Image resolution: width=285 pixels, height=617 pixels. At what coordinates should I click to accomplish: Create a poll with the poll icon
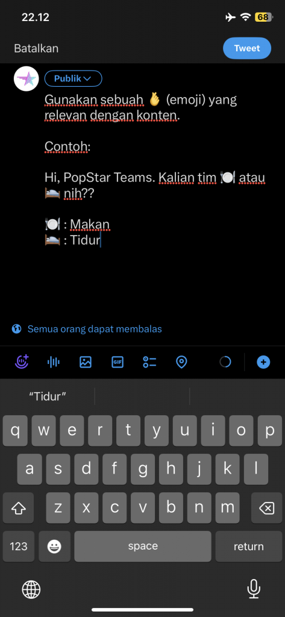point(149,362)
